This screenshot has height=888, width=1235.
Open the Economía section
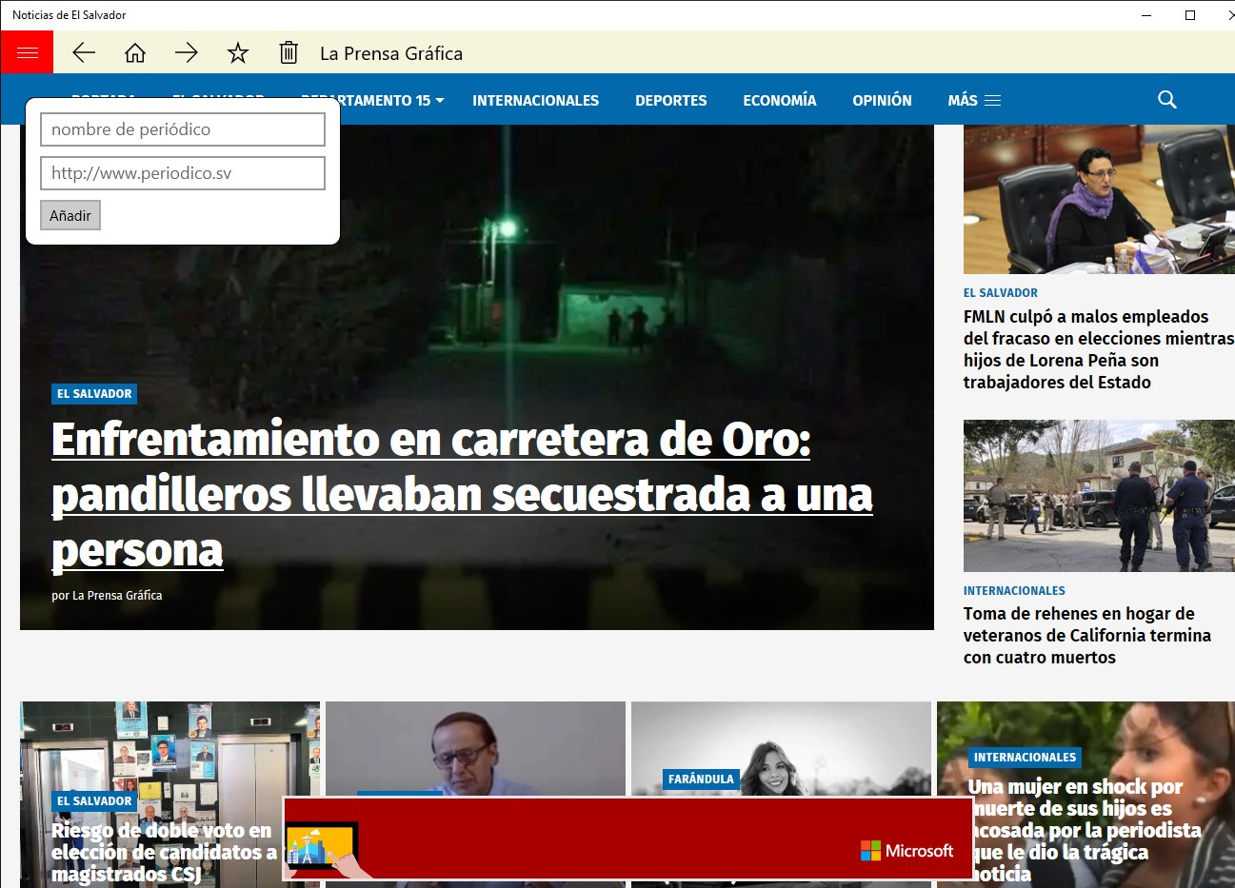point(780,100)
